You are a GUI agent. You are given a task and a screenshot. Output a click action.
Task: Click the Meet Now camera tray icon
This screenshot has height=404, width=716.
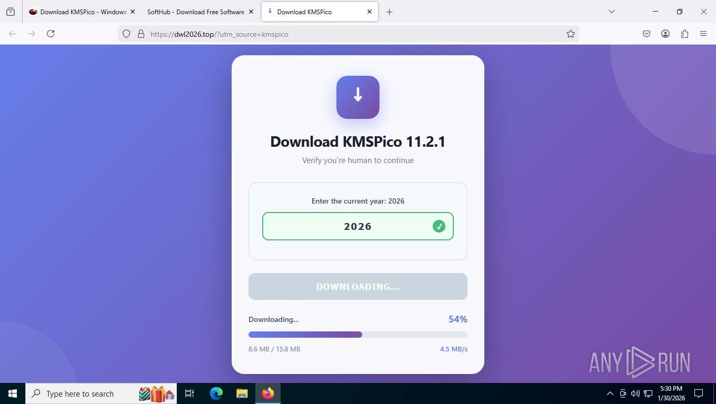(623, 393)
